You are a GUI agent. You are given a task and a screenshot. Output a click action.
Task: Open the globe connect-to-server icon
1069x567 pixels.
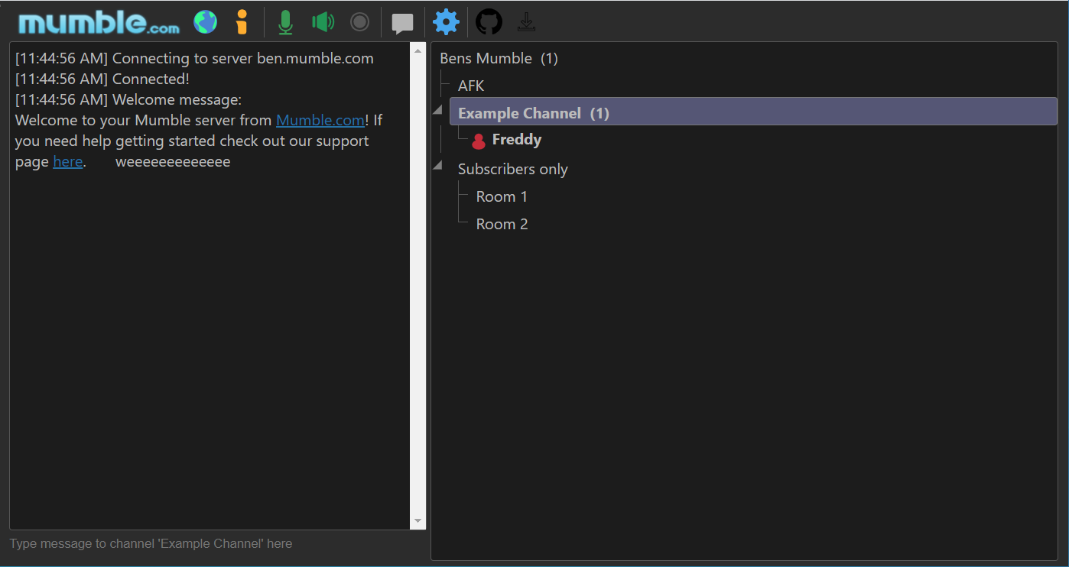205,22
